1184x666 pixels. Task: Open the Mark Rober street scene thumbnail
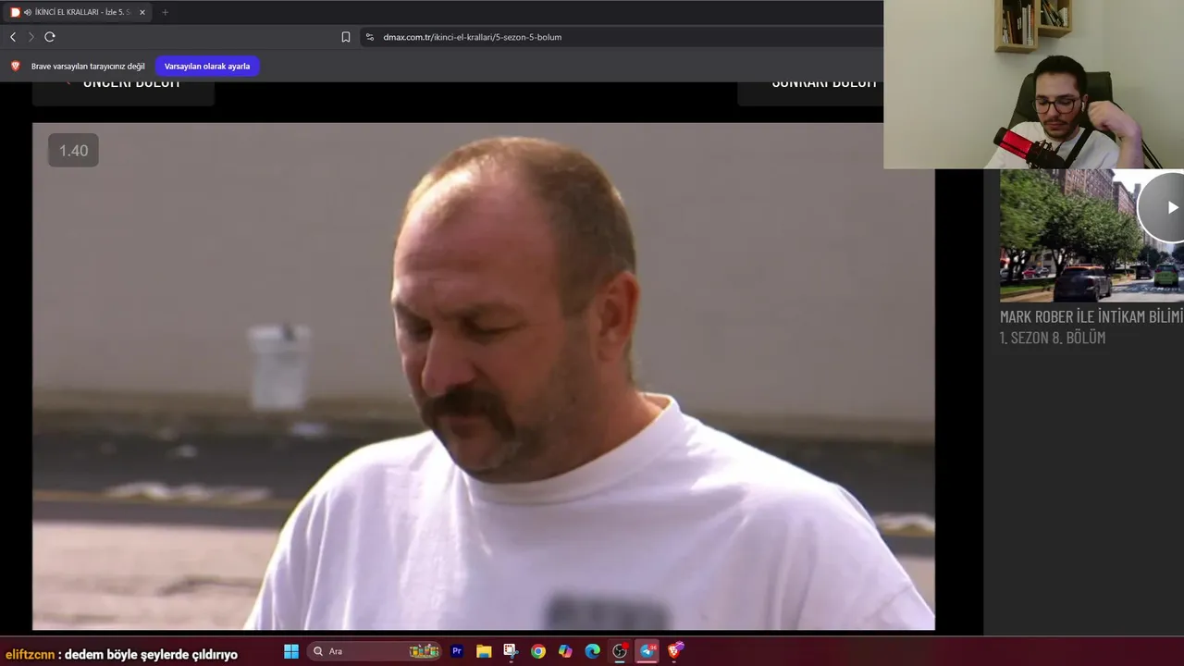pos(1091,235)
